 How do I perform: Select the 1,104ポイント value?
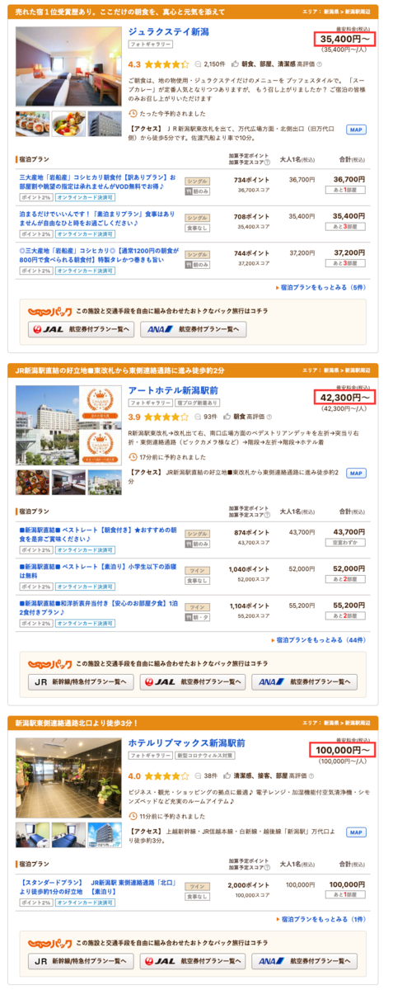[x=250, y=605]
